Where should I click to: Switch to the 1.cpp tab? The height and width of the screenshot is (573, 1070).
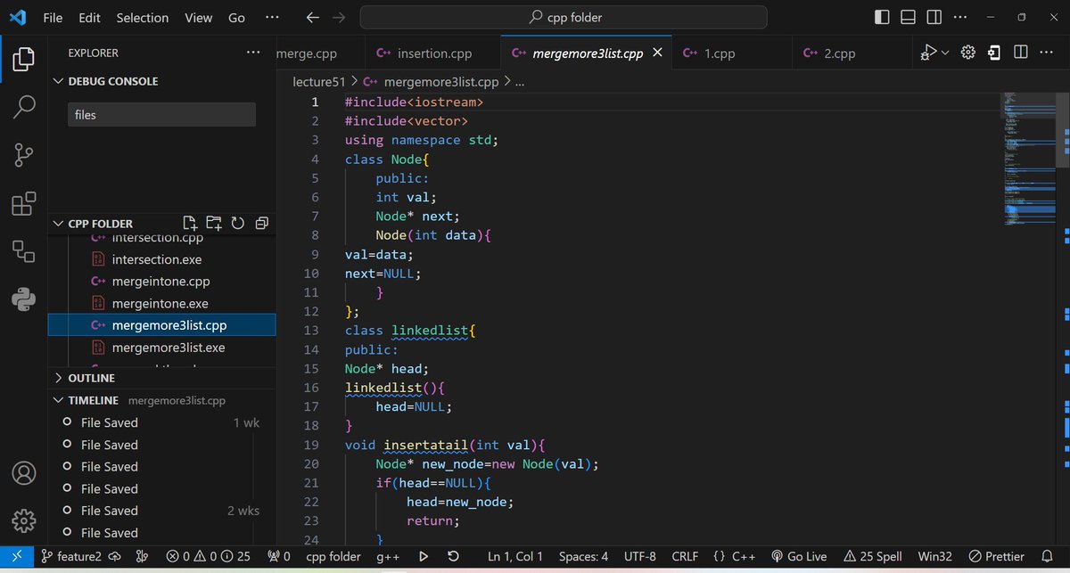point(731,53)
